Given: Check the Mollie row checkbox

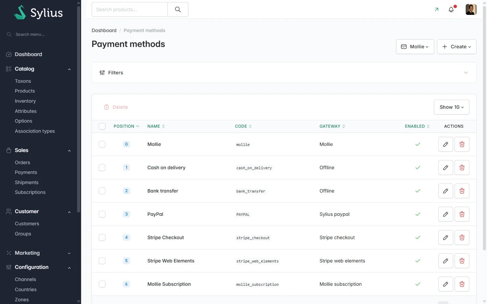Looking at the screenshot, I should coord(102,144).
